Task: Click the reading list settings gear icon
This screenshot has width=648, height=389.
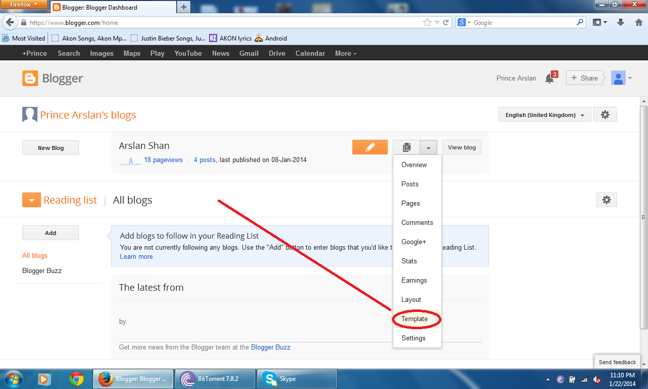Action: [x=606, y=200]
